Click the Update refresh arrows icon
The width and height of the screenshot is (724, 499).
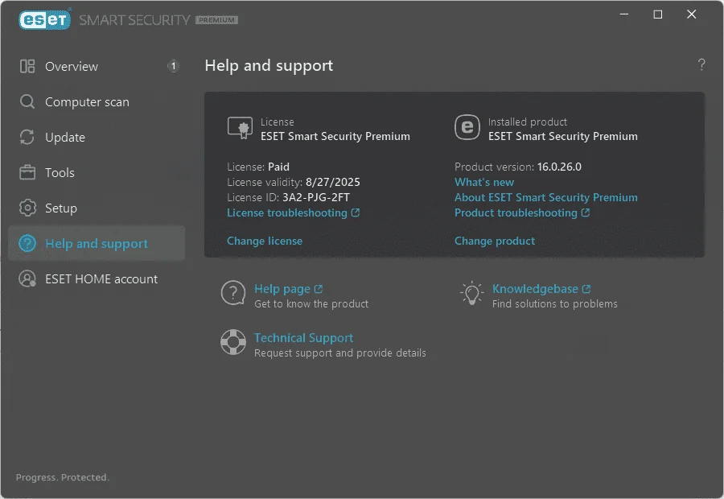click(x=27, y=137)
